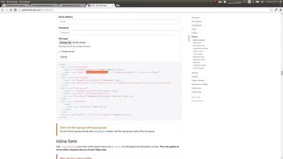
Task: Jump to Control sizing sub-section
Action: click(x=199, y=68)
